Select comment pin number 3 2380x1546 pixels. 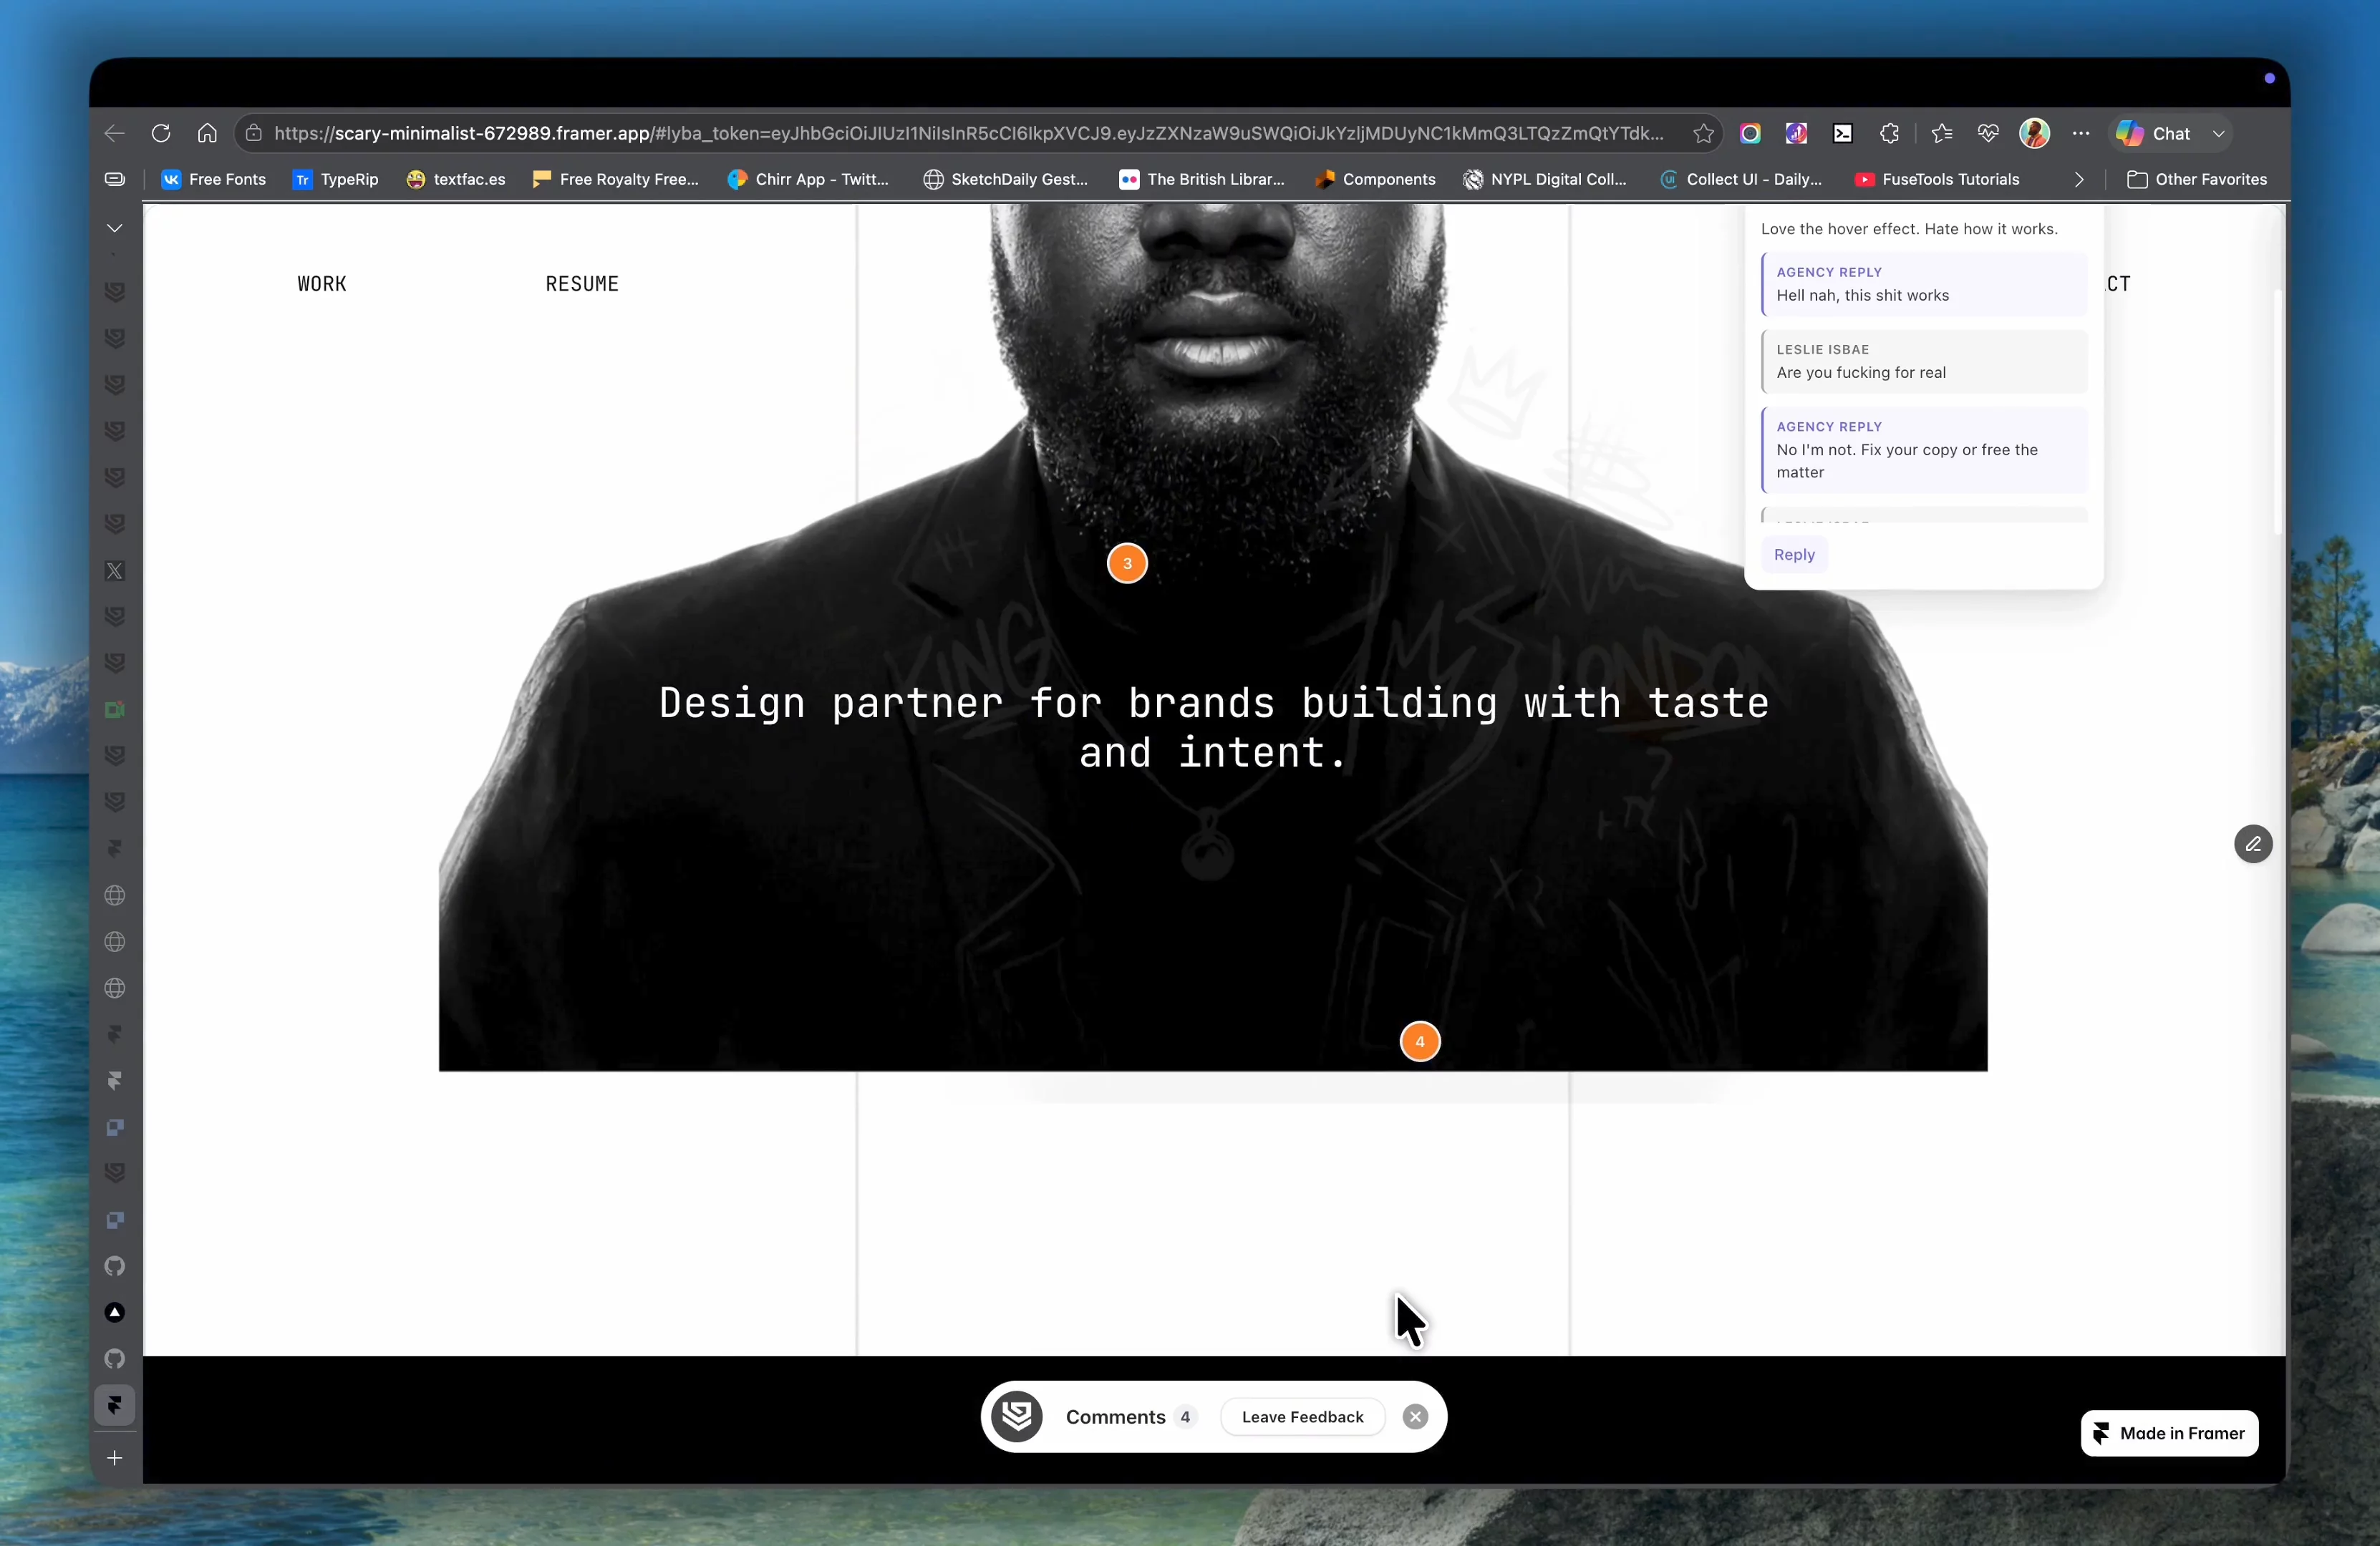tap(1127, 563)
